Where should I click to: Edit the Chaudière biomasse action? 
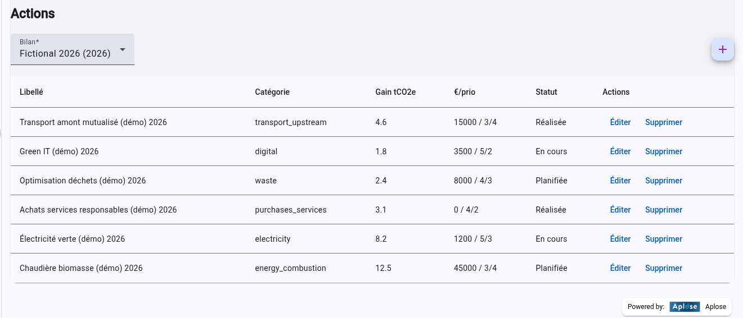620,268
